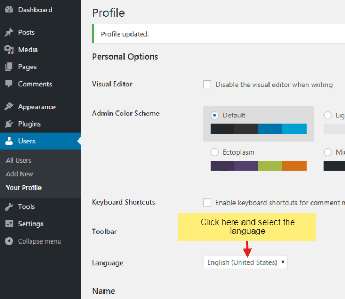Click the Admin Color Scheme label
345x299 pixels.
[126, 113]
